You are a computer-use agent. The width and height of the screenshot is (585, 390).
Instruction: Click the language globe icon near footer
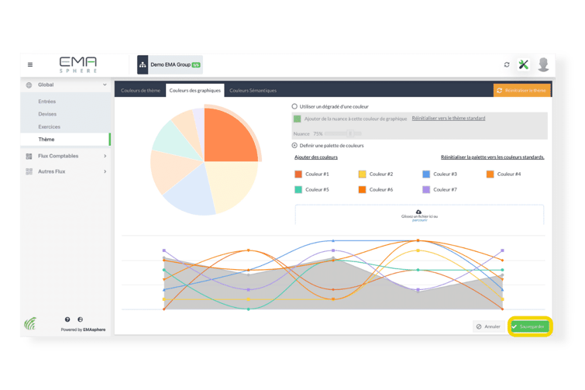(x=81, y=319)
